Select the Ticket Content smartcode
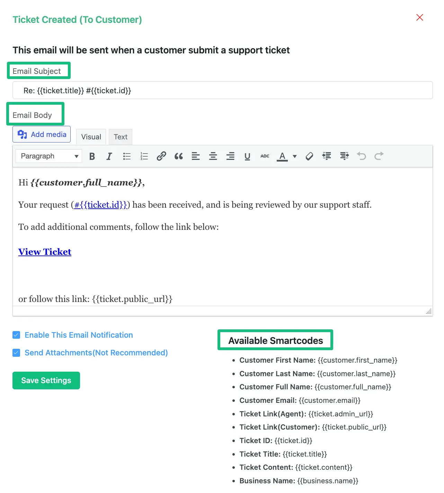The width and height of the screenshot is (444, 493). click(296, 467)
